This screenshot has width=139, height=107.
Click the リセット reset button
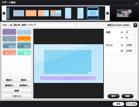pyautogui.click(x=17, y=96)
